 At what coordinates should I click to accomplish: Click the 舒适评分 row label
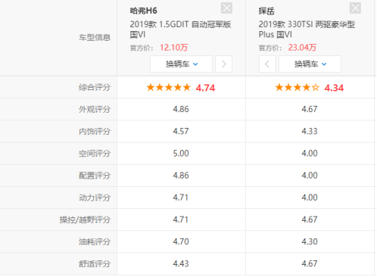(x=95, y=264)
